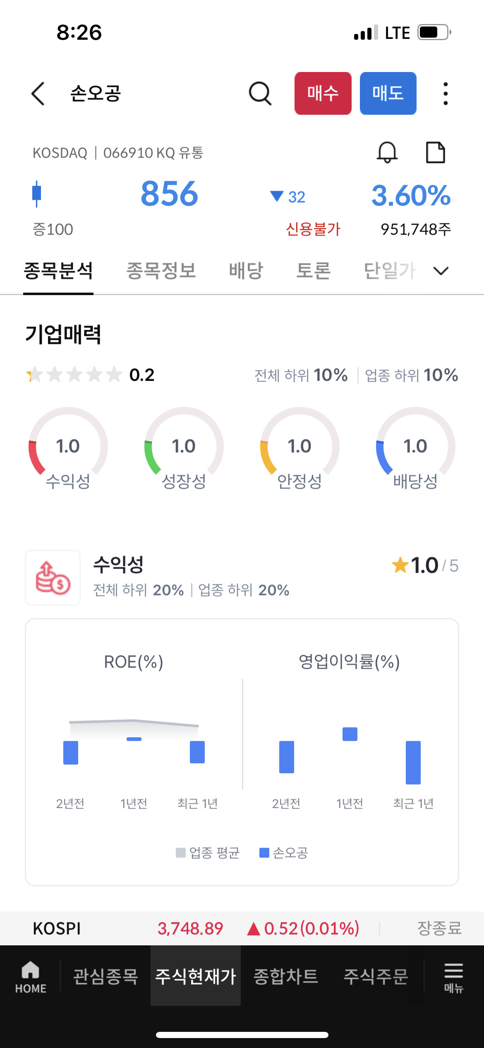The height and width of the screenshot is (1048, 484).
Task: Go to HOME icon in bottom bar
Action: [x=31, y=977]
